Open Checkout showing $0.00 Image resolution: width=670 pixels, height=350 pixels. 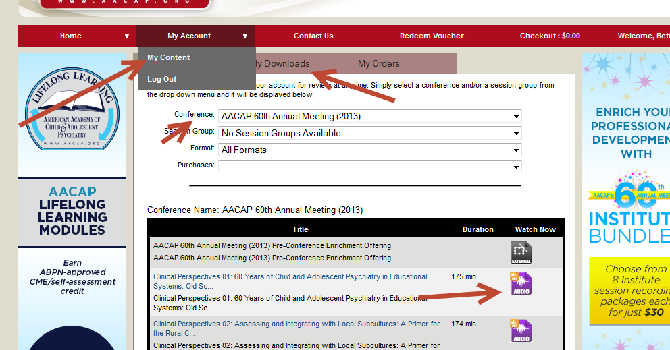(550, 36)
